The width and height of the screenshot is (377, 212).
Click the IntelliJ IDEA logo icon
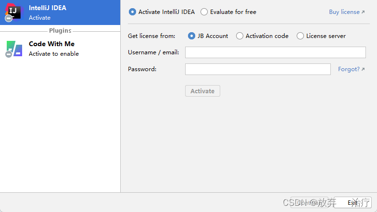(14, 12)
